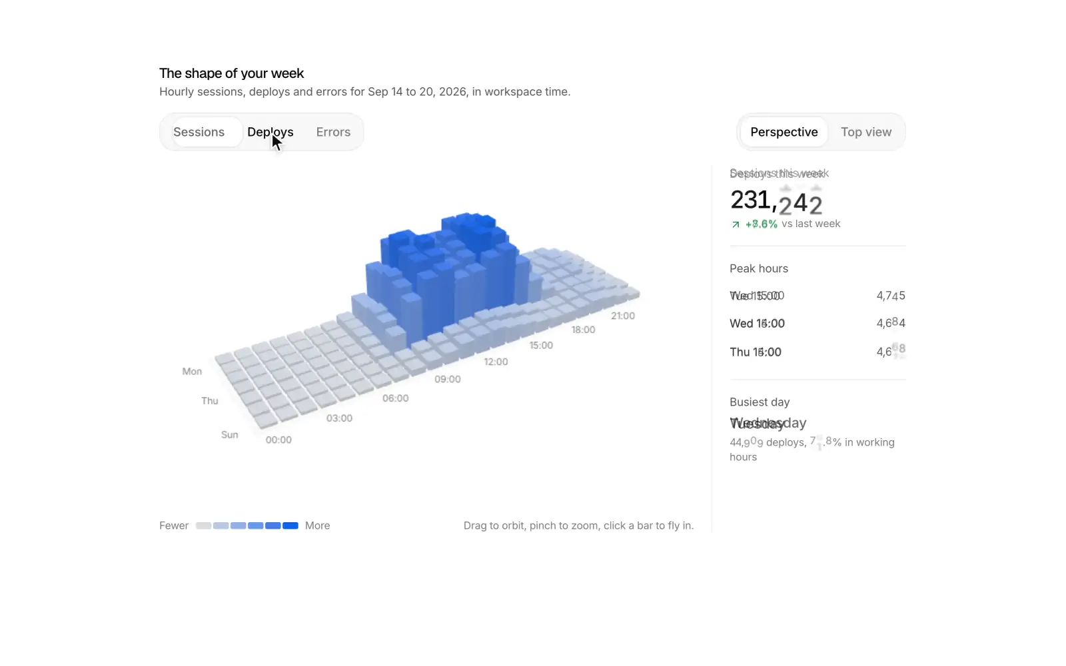1066x666 pixels.
Task: Click the More legend label
Action: pos(317,525)
